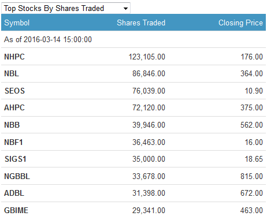Click NHPC shares traded value 123,105.00
The image size is (267, 216).
coord(147,57)
